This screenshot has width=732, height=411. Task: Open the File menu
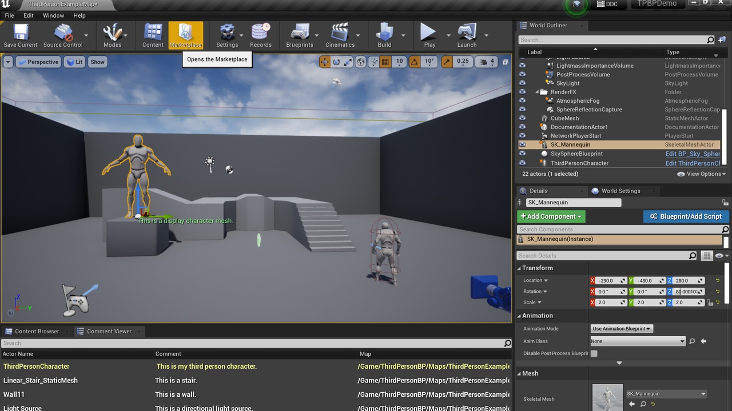coord(9,15)
